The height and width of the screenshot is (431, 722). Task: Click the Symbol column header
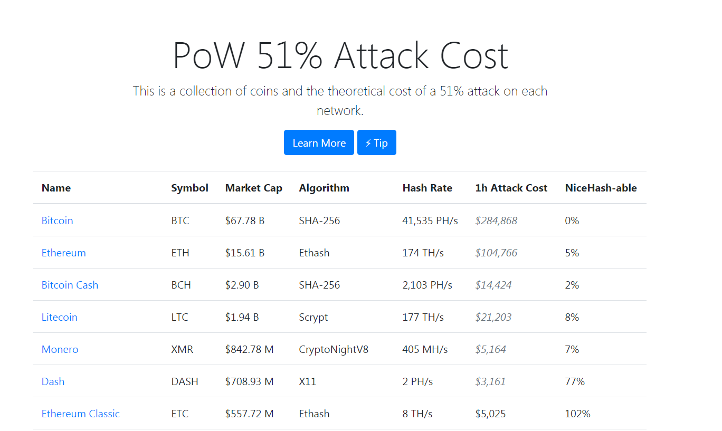[190, 188]
